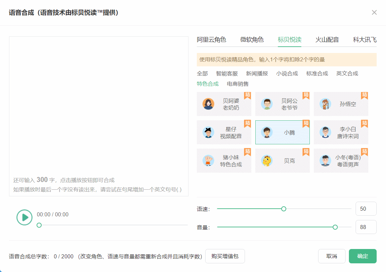Click the 取消 button
The width and height of the screenshot is (386, 272).
pyautogui.click(x=332, y=256)
